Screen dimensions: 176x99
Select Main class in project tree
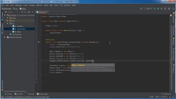coord(19,32)
